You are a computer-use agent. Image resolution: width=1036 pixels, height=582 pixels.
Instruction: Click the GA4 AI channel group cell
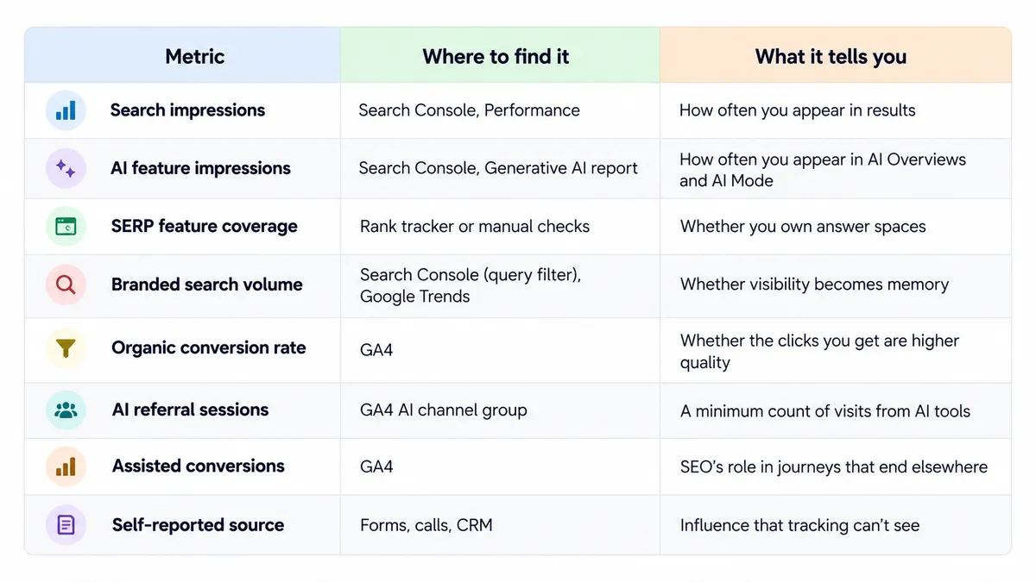pos(443,410)
